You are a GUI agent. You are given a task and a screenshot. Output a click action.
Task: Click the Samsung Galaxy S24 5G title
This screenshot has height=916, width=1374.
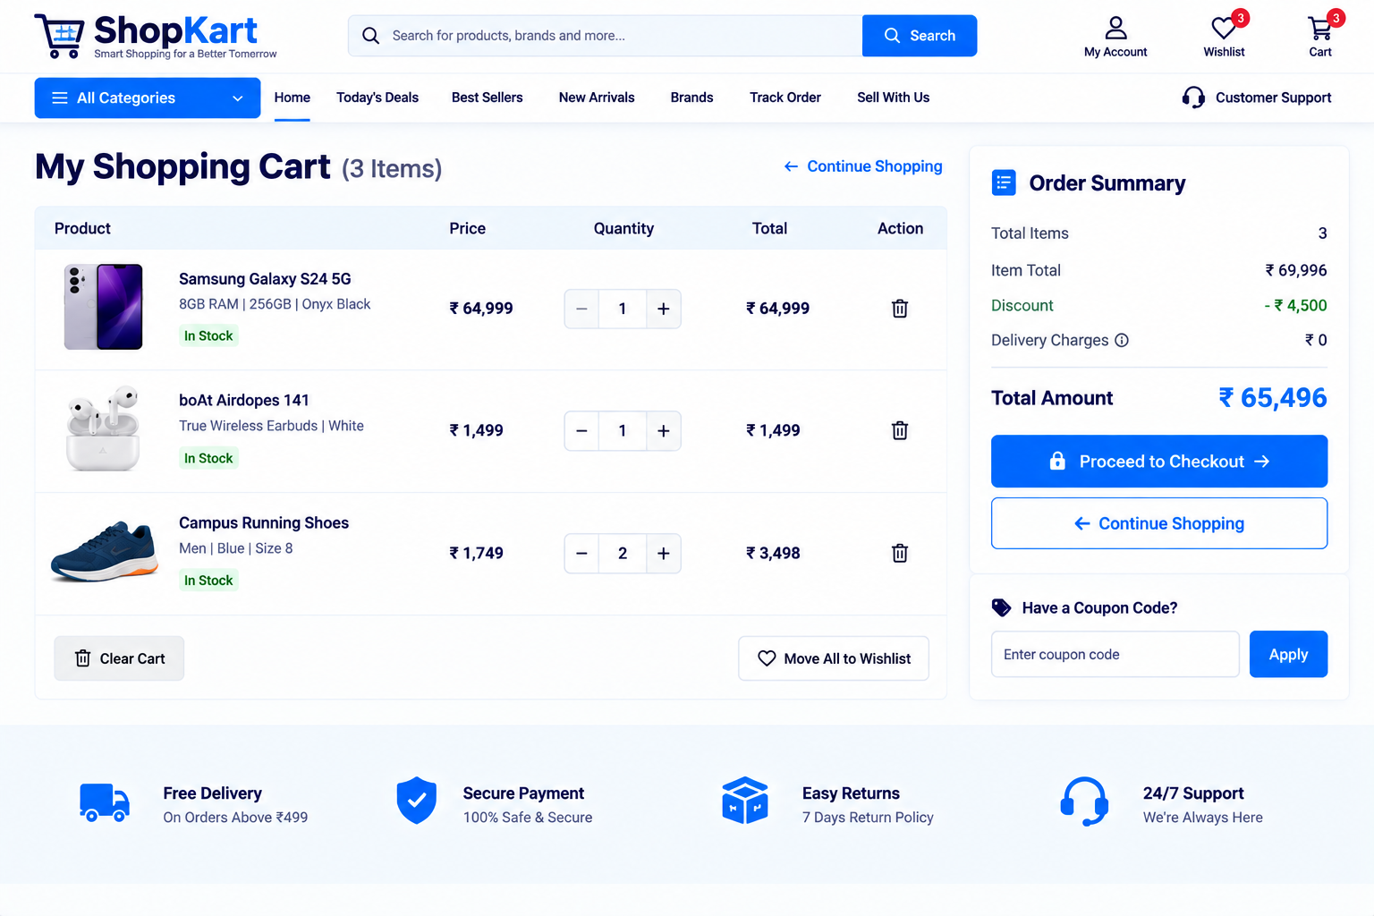(x=265, y=279)
